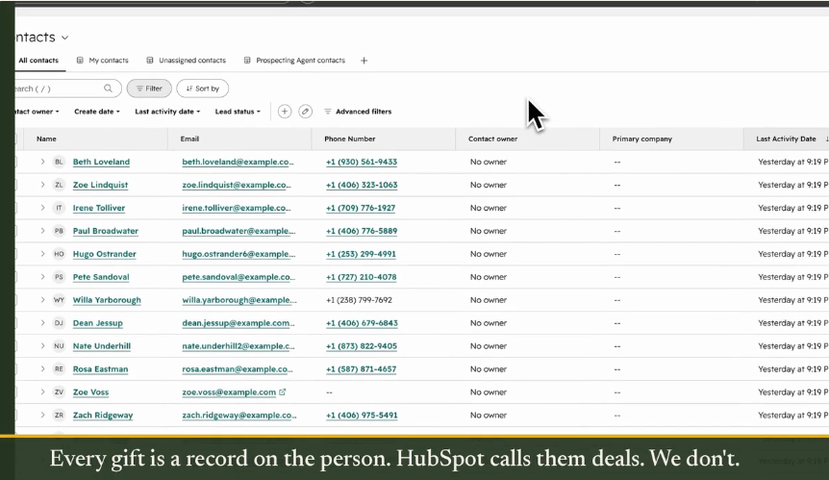The height and width of the screenshot is (480, 829).
Task: Click PS avatar for Pete Sandoval
Action: click(59, 277)
